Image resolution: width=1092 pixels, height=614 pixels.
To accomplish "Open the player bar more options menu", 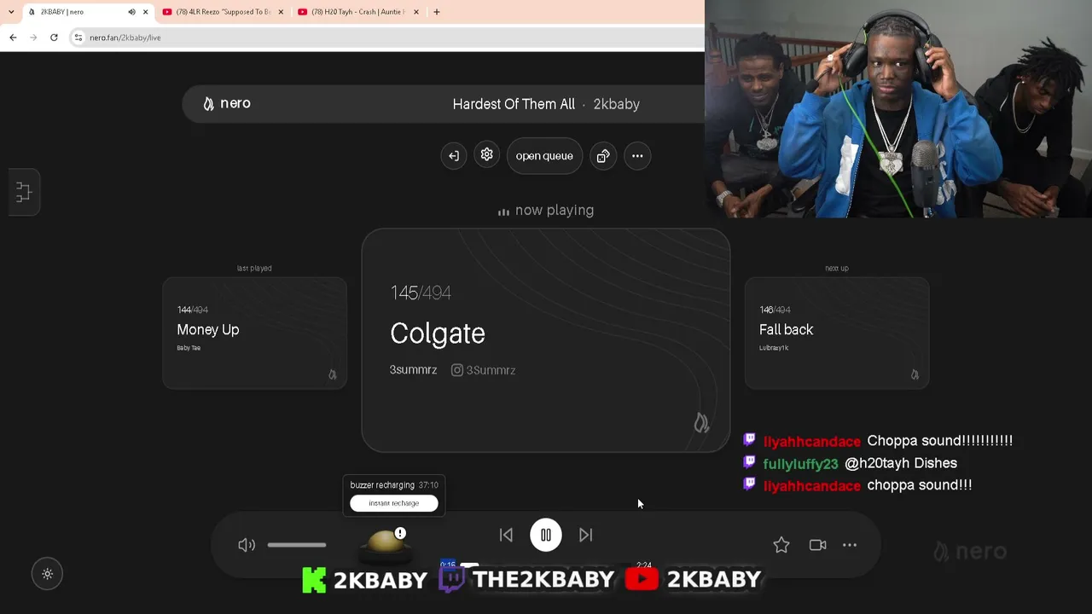I will coord(850,545).
